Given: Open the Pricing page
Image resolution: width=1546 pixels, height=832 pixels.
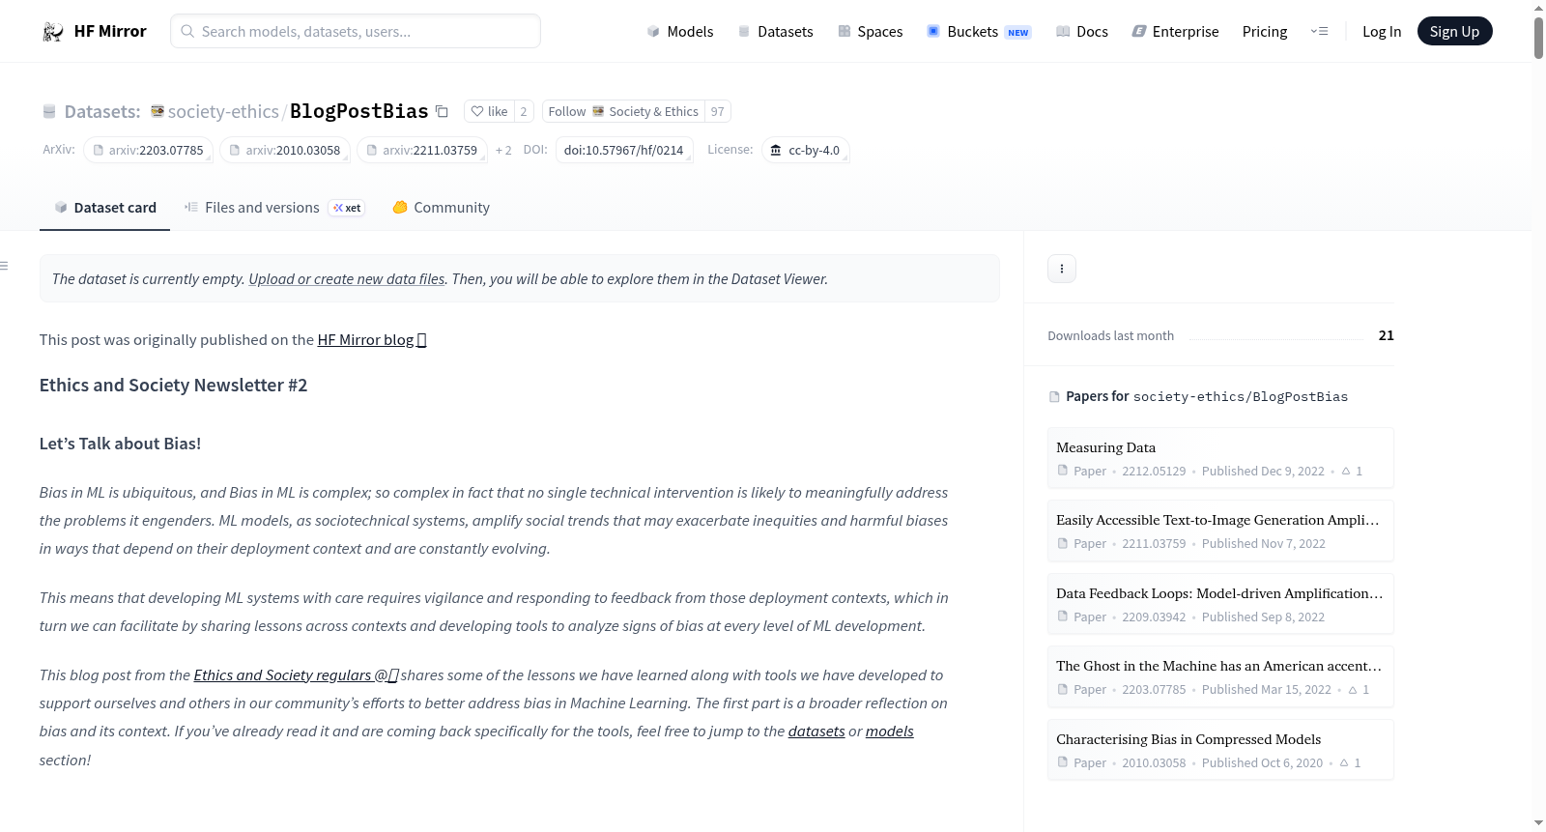Looking at the screenshot, I should click(x=1265, y=32).
